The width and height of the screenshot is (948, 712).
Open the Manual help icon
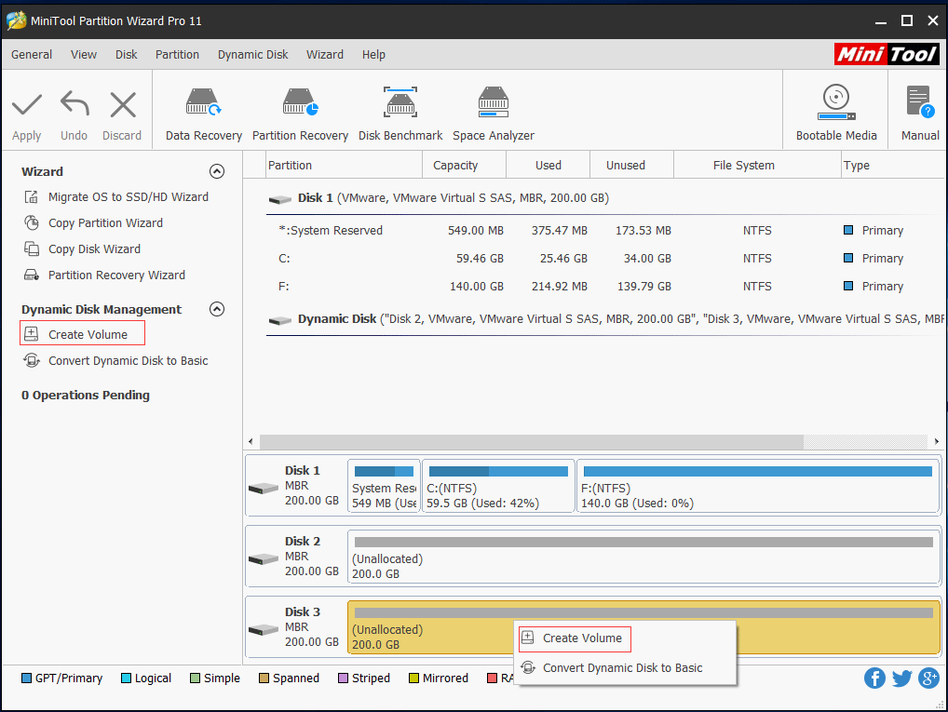920,101
